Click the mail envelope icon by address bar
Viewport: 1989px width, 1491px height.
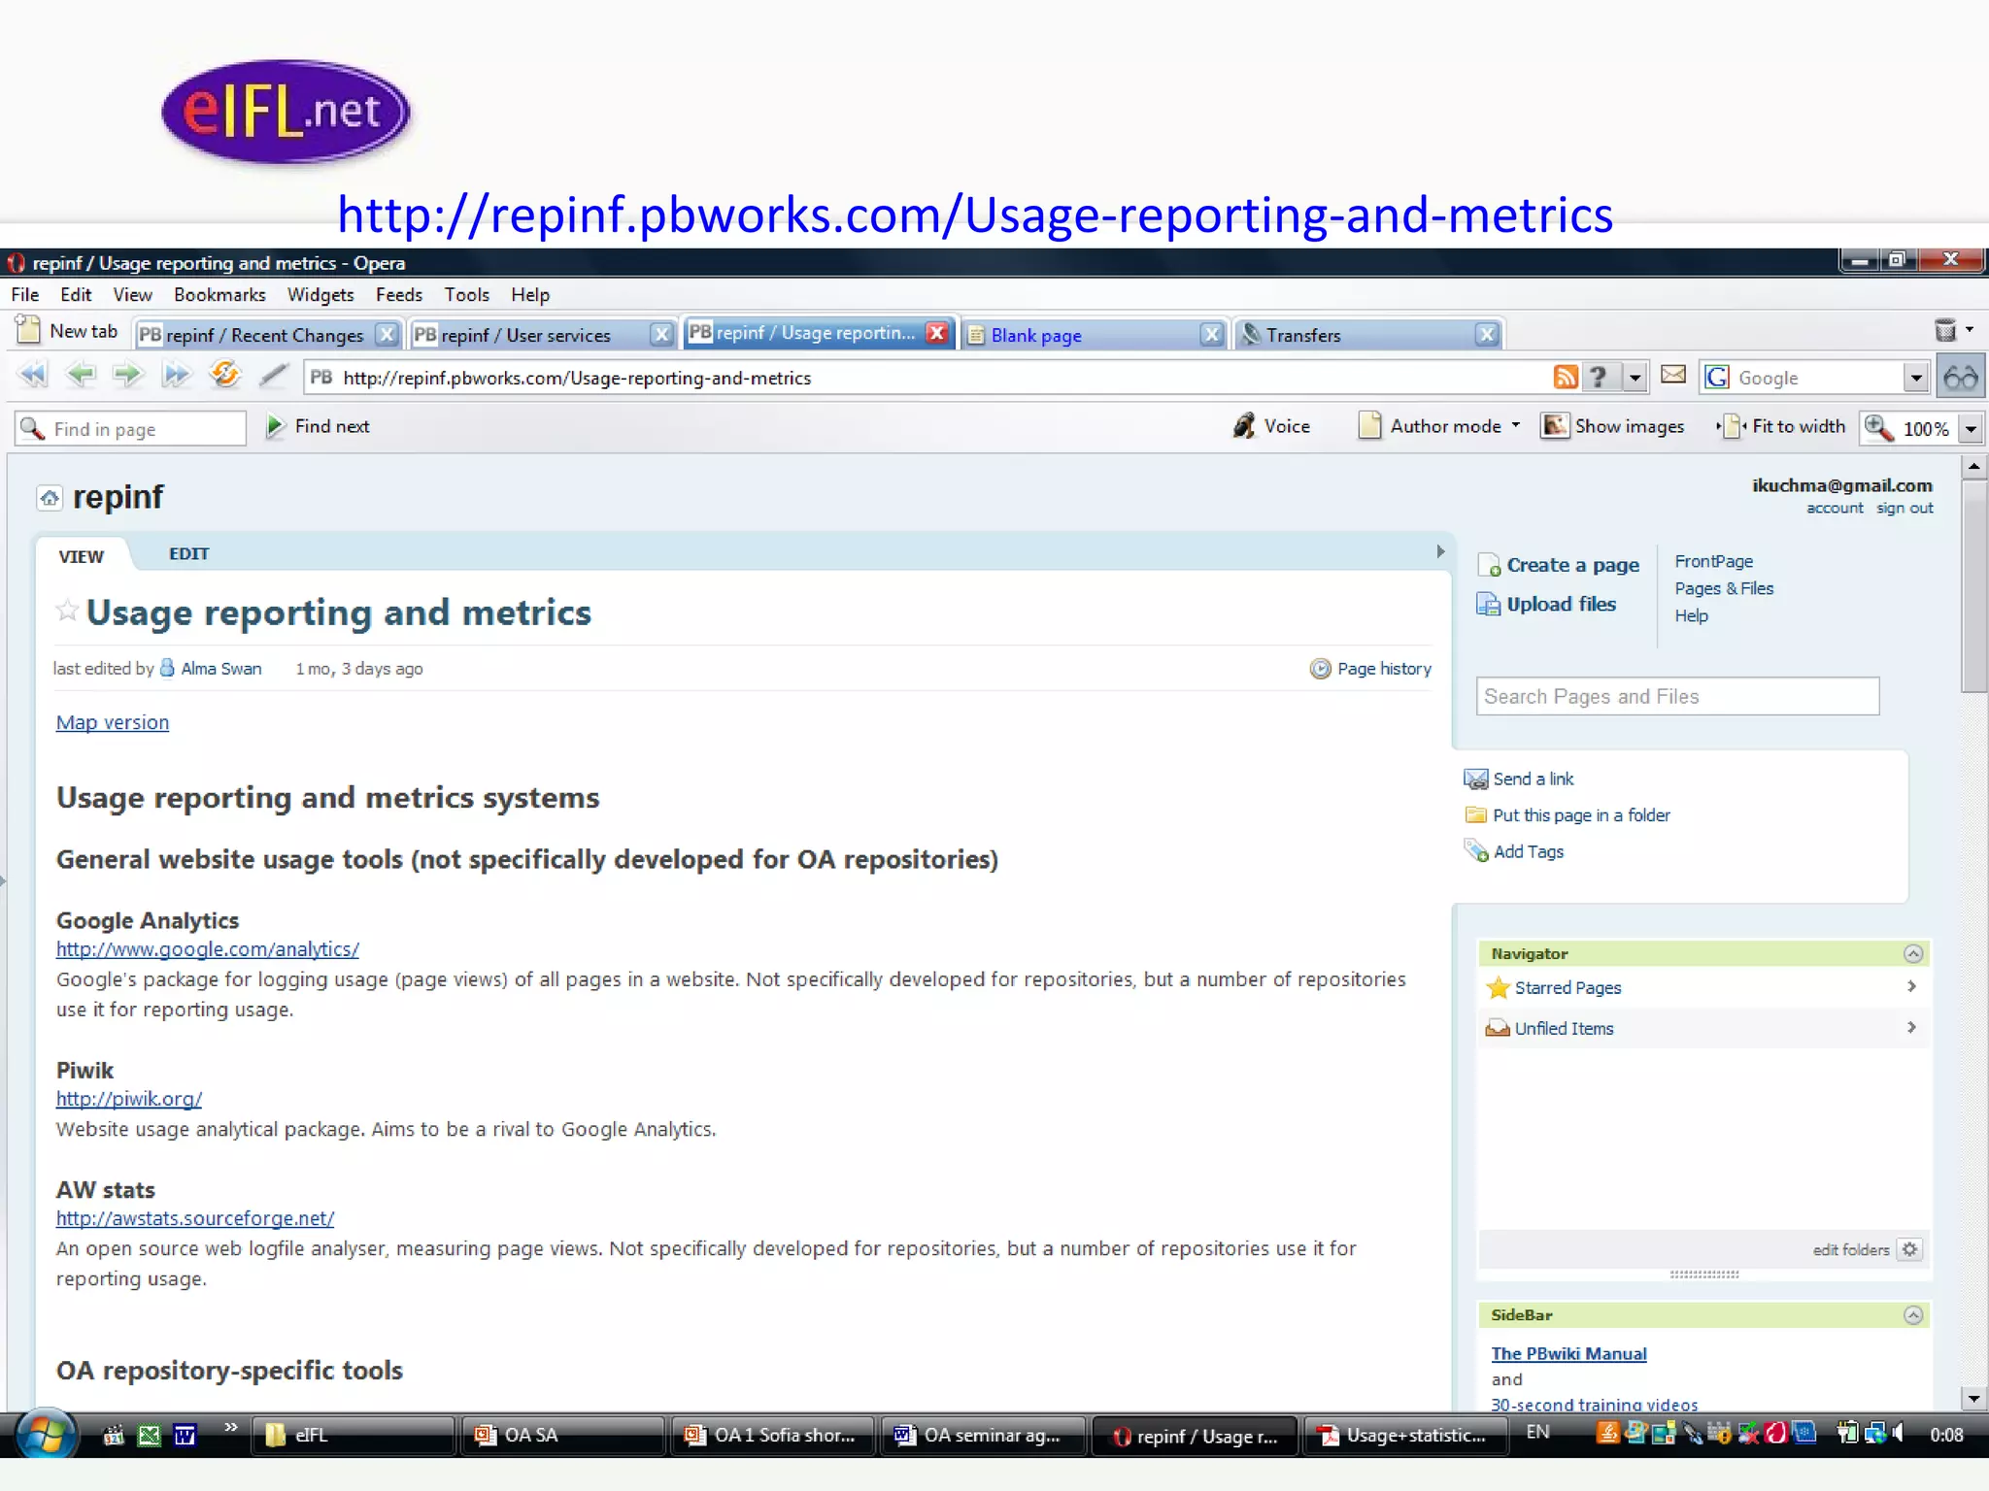[1673, 375]
